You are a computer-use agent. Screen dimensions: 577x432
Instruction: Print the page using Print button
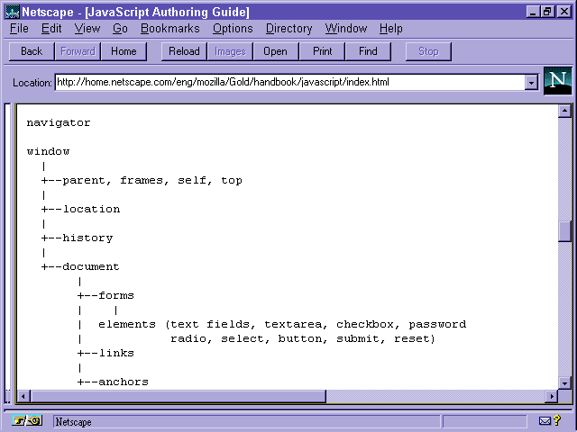coord(323,51)
